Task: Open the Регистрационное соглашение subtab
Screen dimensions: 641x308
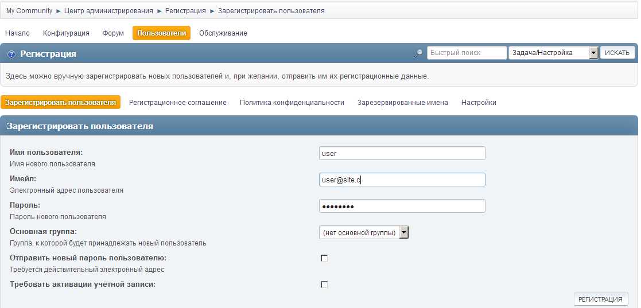Action: pos(178,103)
